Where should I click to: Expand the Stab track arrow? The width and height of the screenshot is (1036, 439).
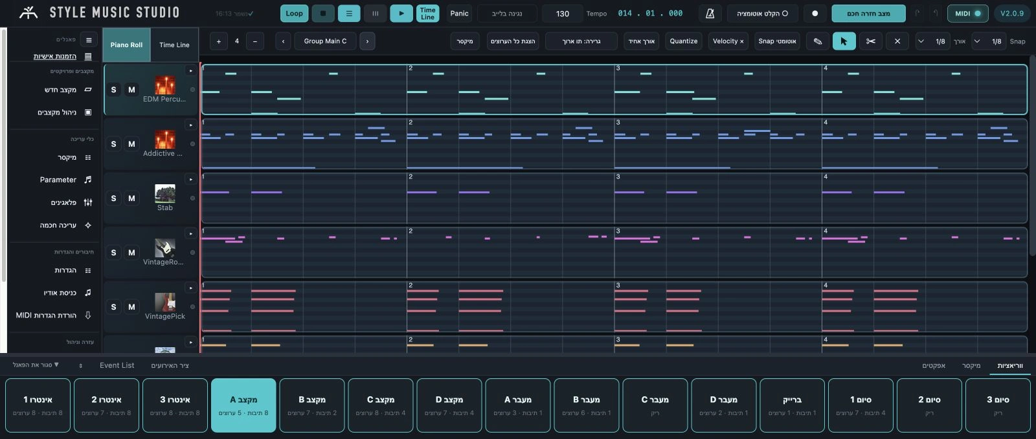(x=191, y=179)
